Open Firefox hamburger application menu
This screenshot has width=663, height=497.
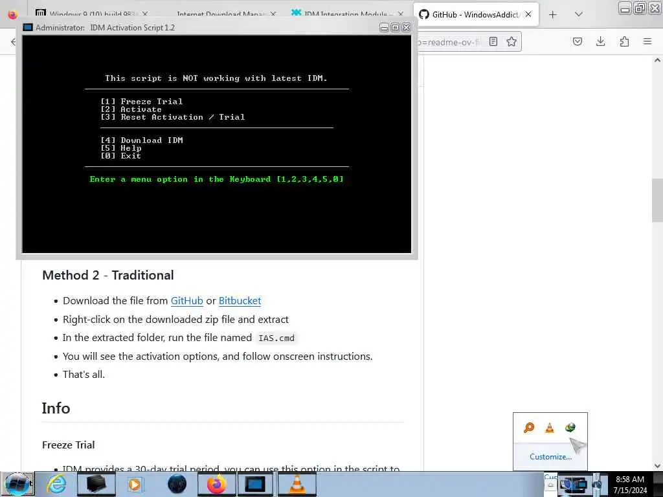click(647, 41)
